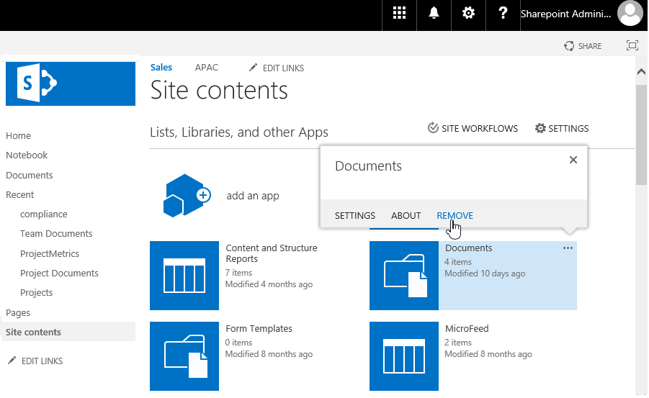Click the page scrollbar up arrow
This screenshot has width=649, height=398.
pos(641,71)
